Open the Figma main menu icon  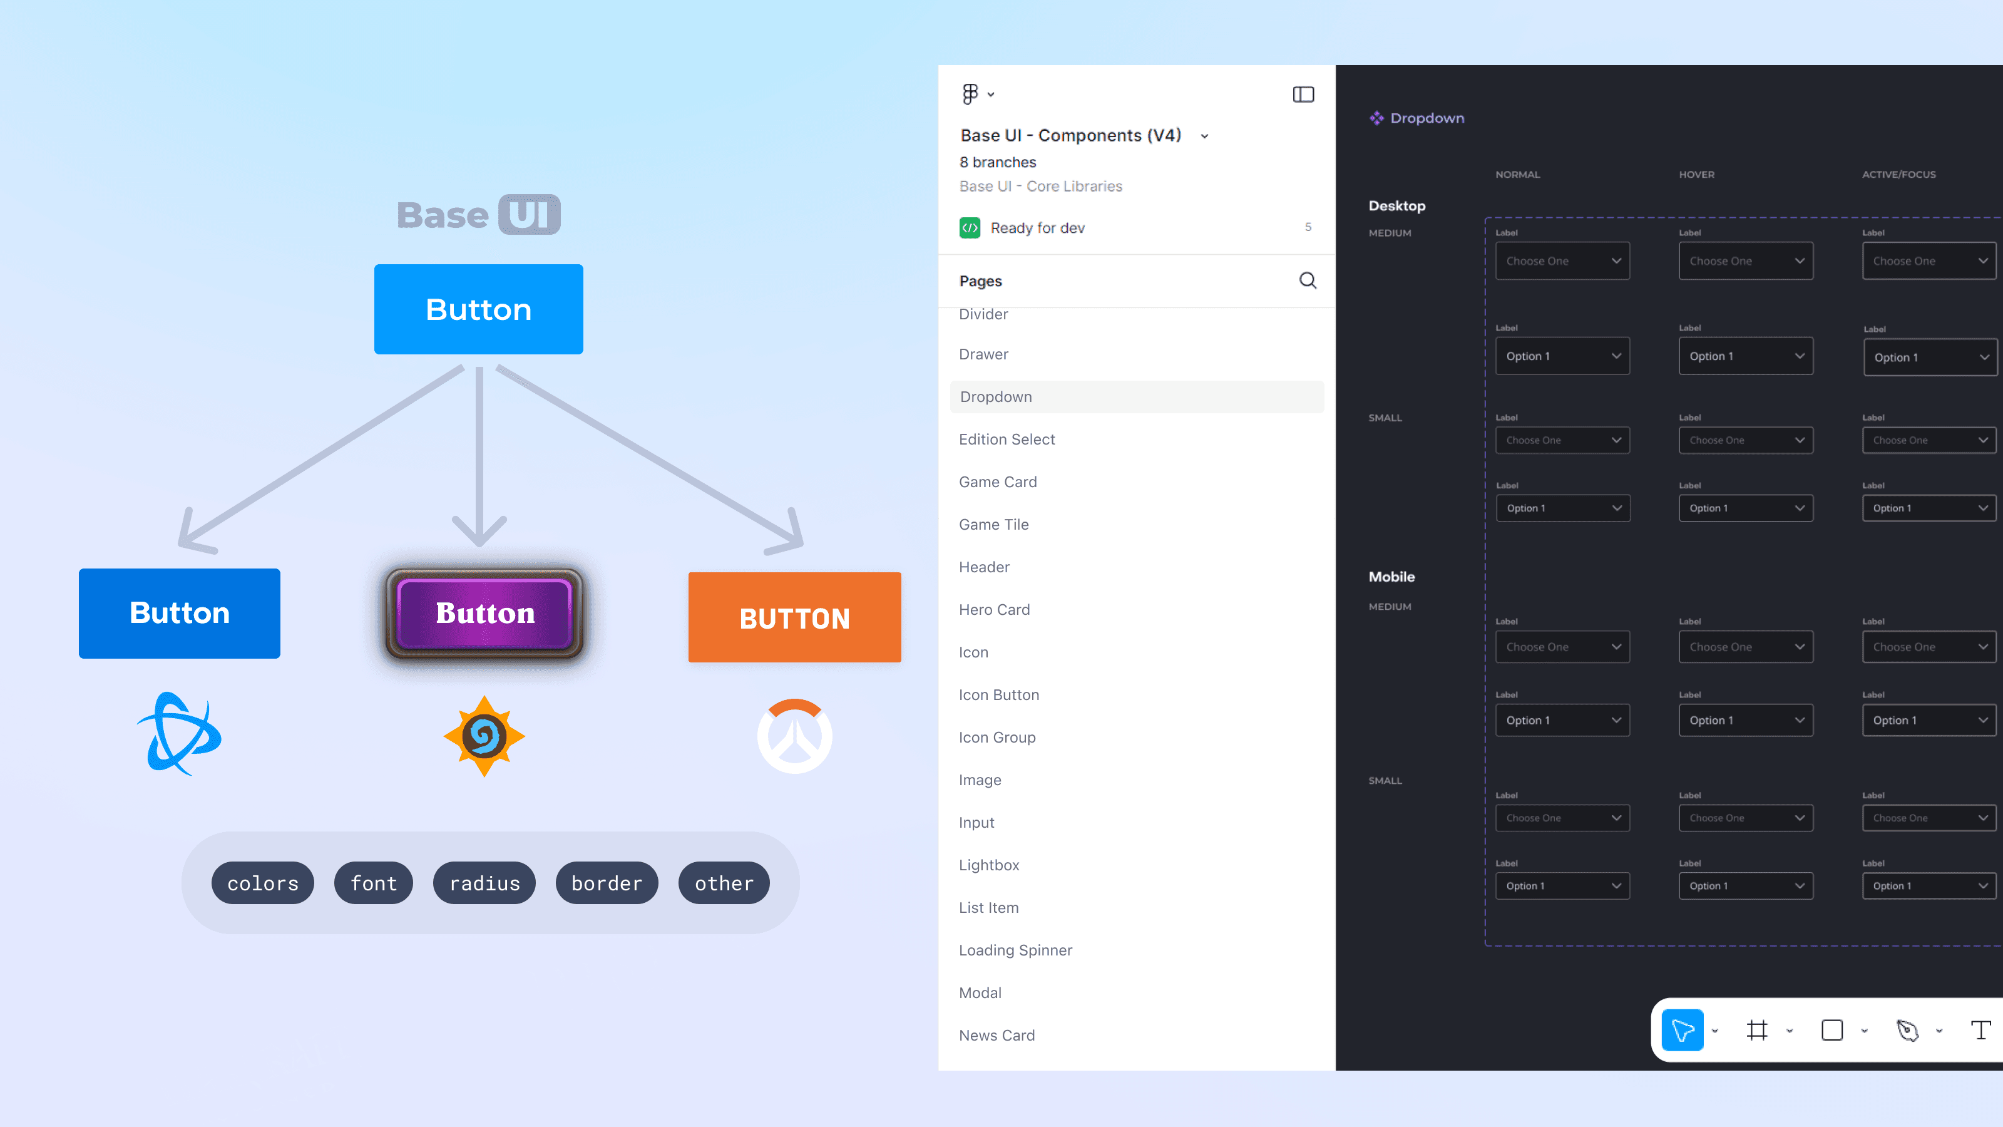click(x=970, y=94)
